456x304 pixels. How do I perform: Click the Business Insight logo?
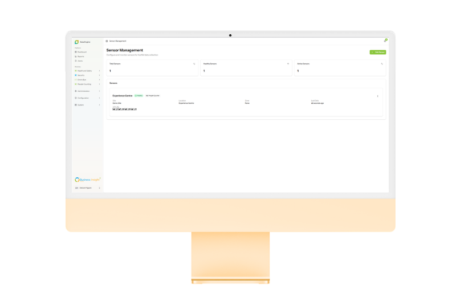[x=87, y=180]
